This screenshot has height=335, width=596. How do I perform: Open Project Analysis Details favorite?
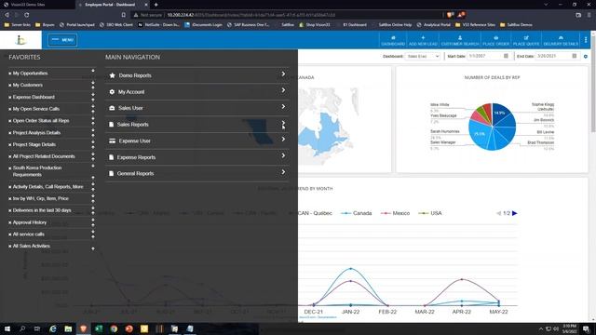click(36, 133)
